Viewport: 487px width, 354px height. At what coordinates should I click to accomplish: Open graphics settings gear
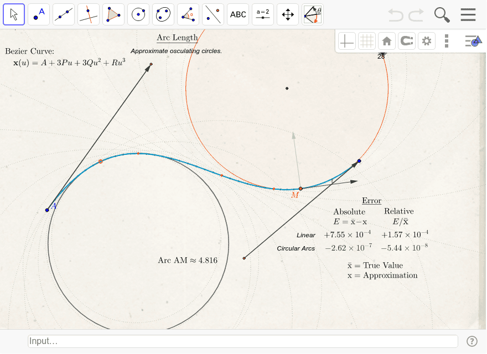tap(427, 41)
